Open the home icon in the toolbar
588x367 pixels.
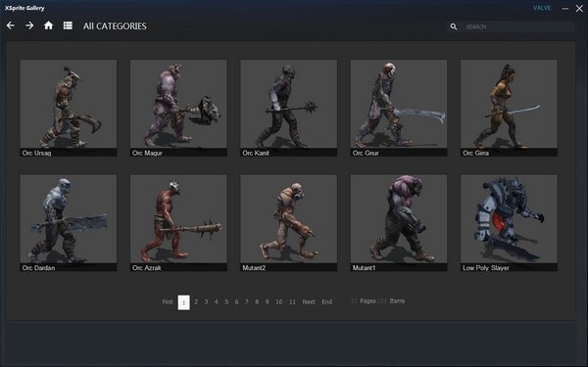click(48, 25)
